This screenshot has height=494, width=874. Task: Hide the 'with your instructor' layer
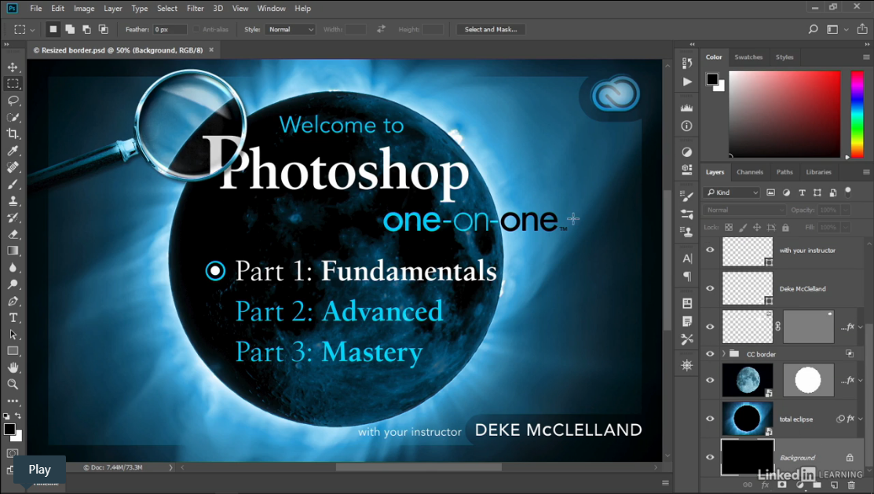click(x=710, y=250)
